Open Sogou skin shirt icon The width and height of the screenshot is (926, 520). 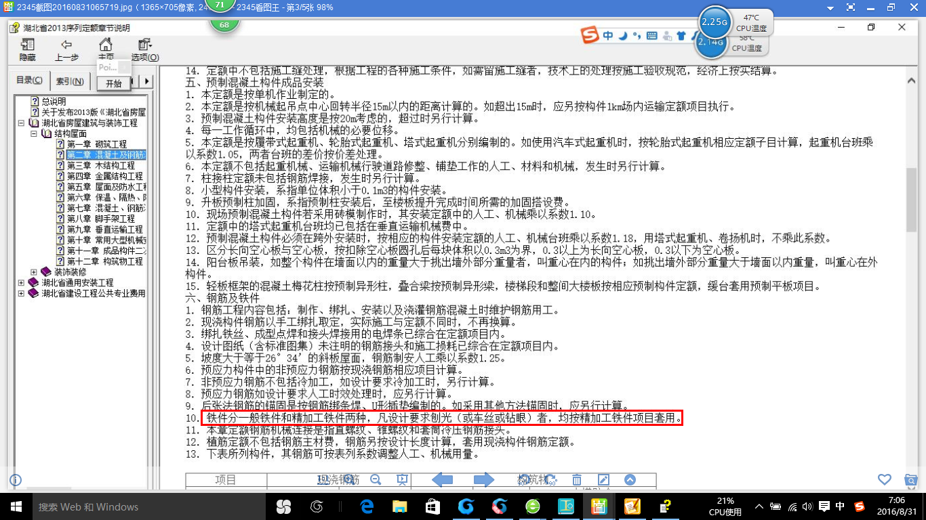681,36
